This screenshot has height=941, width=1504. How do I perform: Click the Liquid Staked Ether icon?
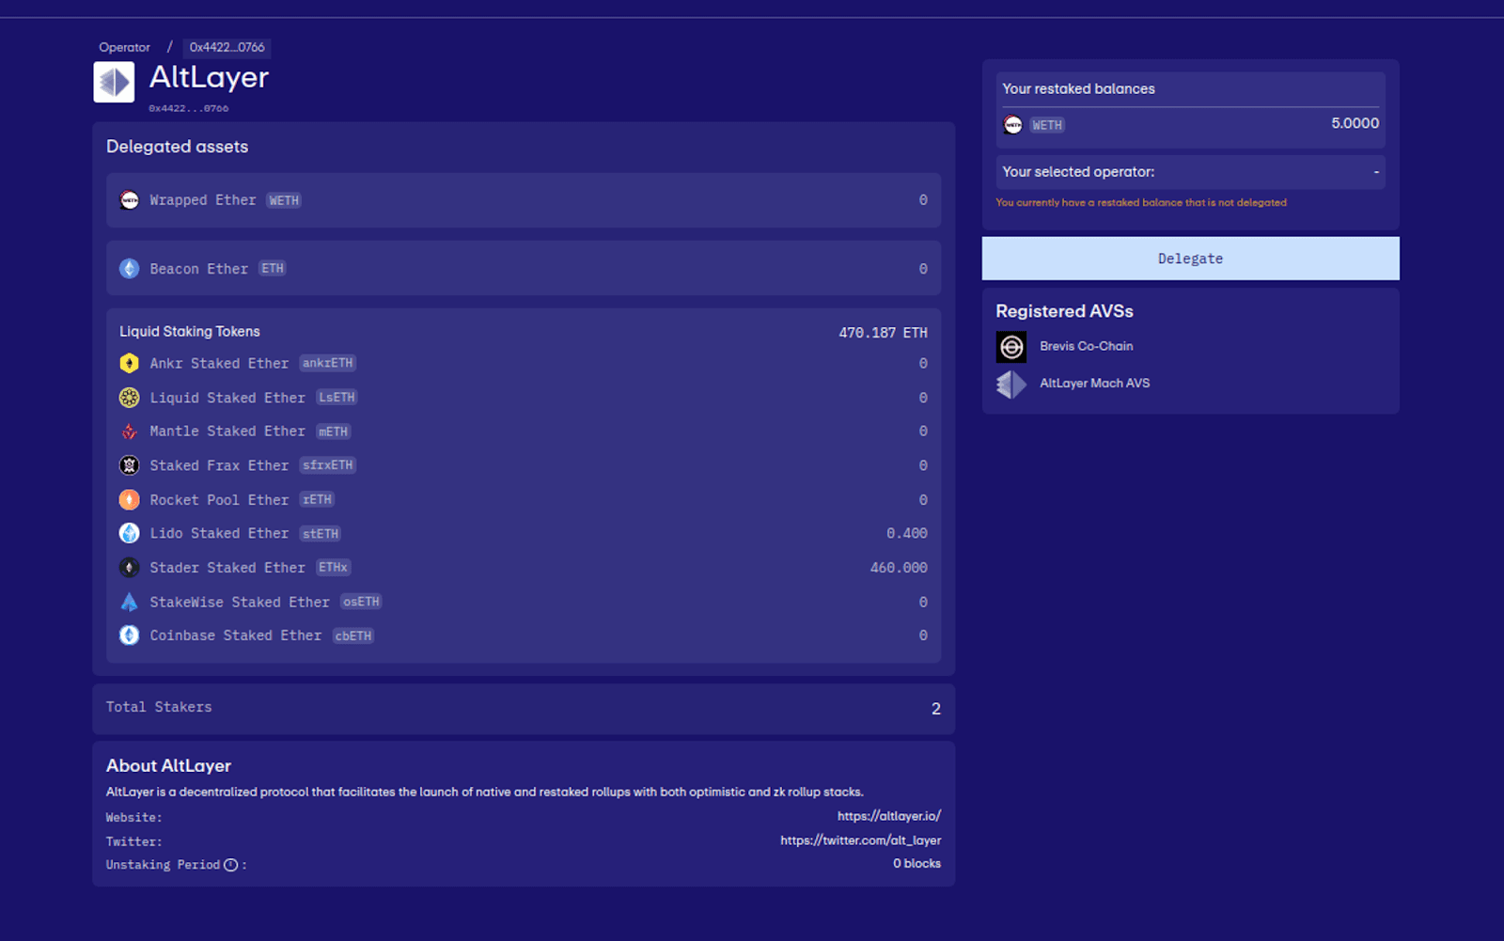[130, 398]
